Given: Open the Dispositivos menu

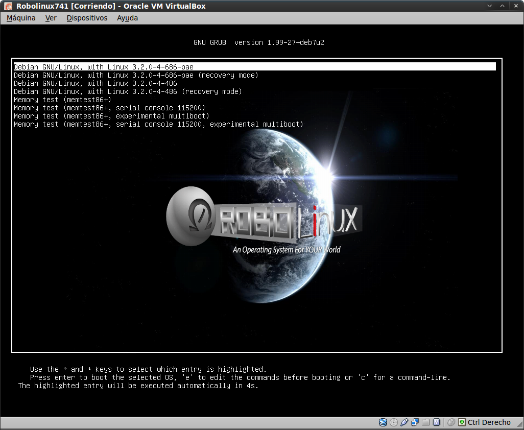Looking at the screenshot, I should pos(87,18).
